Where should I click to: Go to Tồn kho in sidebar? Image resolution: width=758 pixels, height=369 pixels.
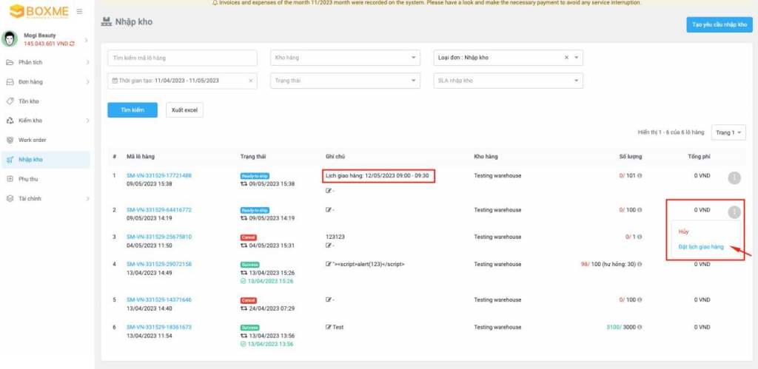[29, 101]
